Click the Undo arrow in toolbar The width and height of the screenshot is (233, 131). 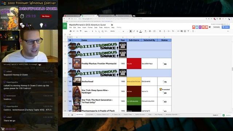click(x=74, y=31)
